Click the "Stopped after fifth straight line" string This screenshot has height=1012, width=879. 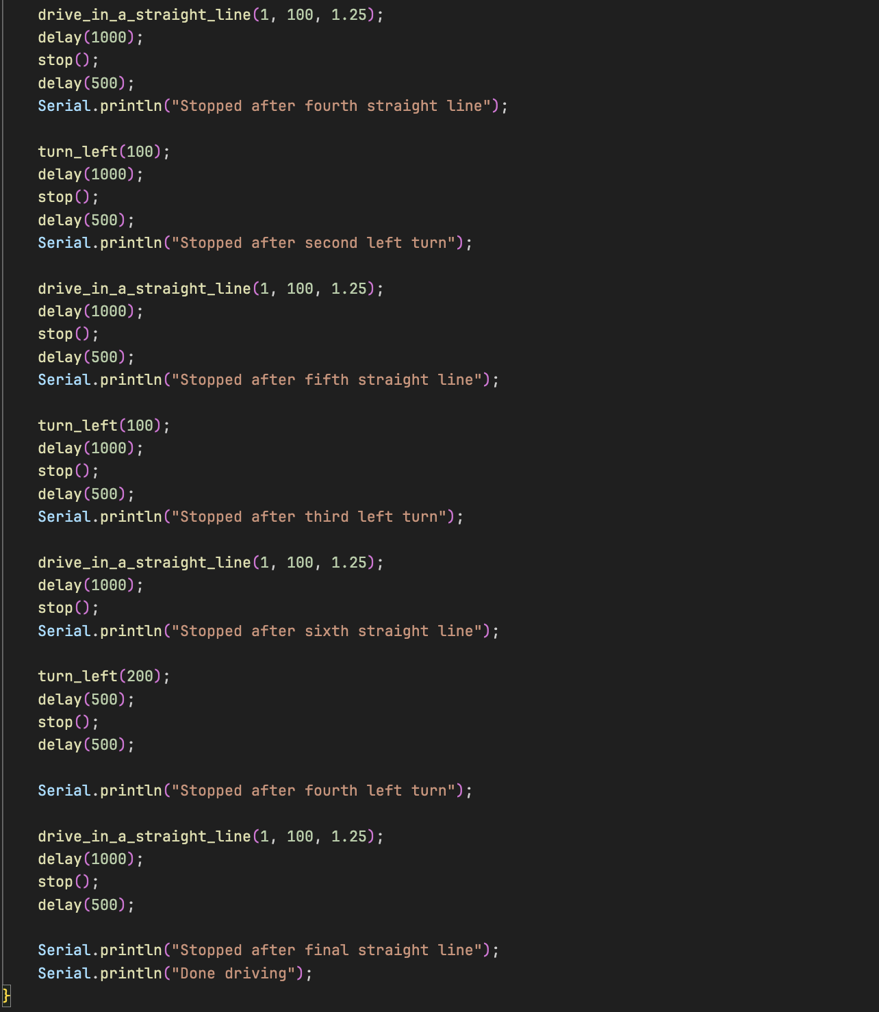(x=331, y=380)
